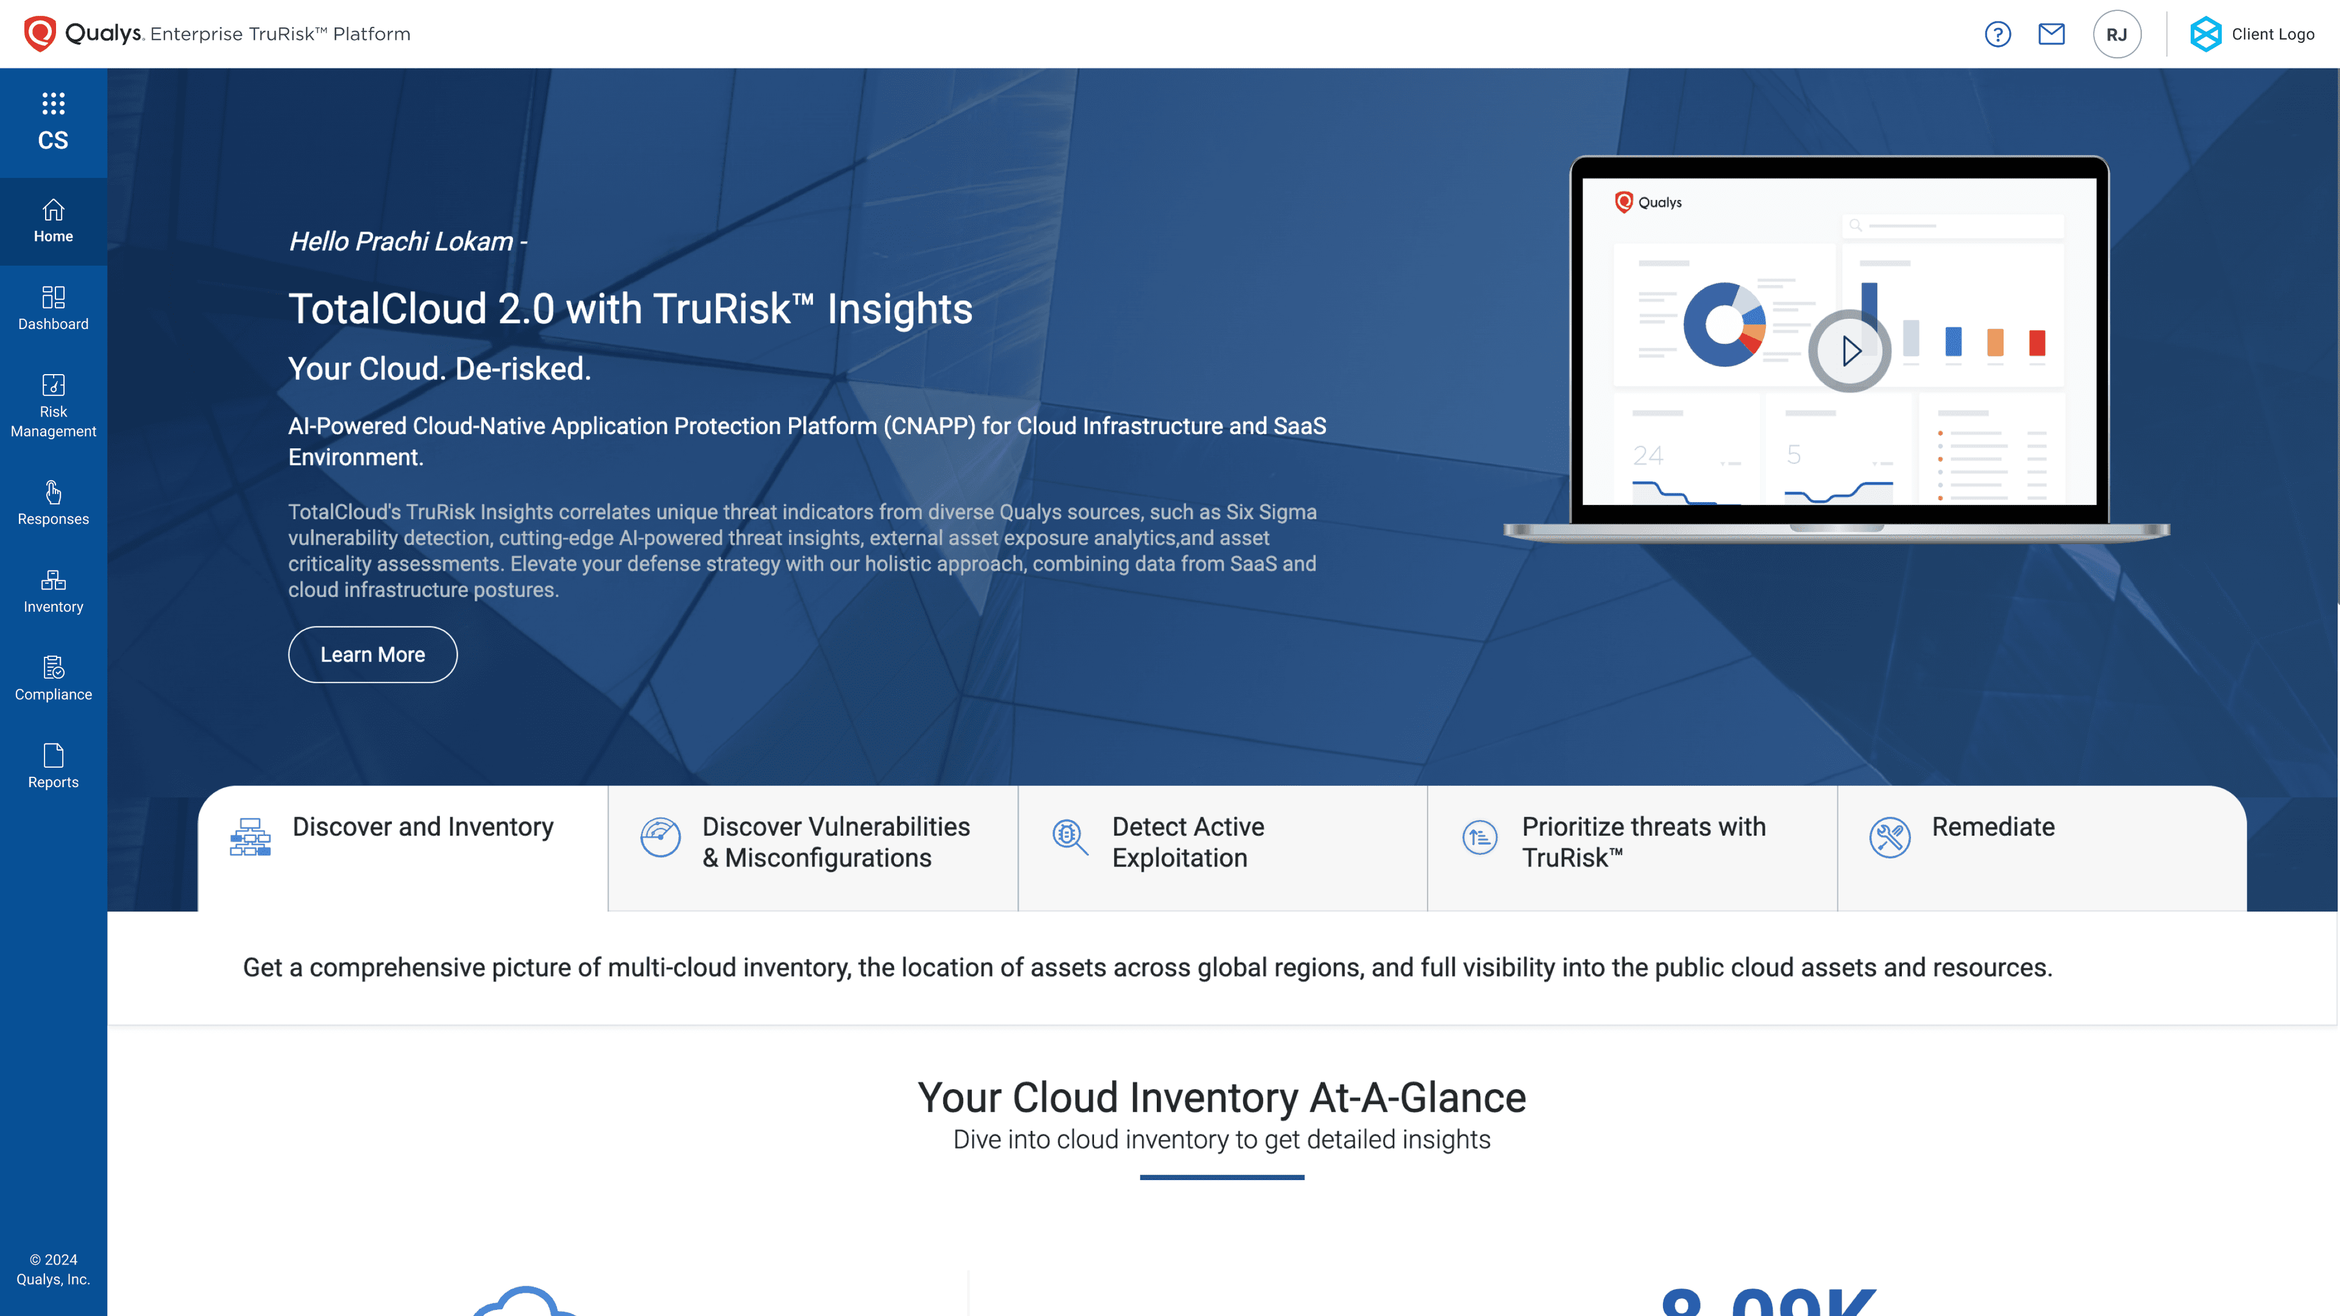Open the mail notifications icon
Viewport: 2340px width, 1316px height.
pos(2051,35)
